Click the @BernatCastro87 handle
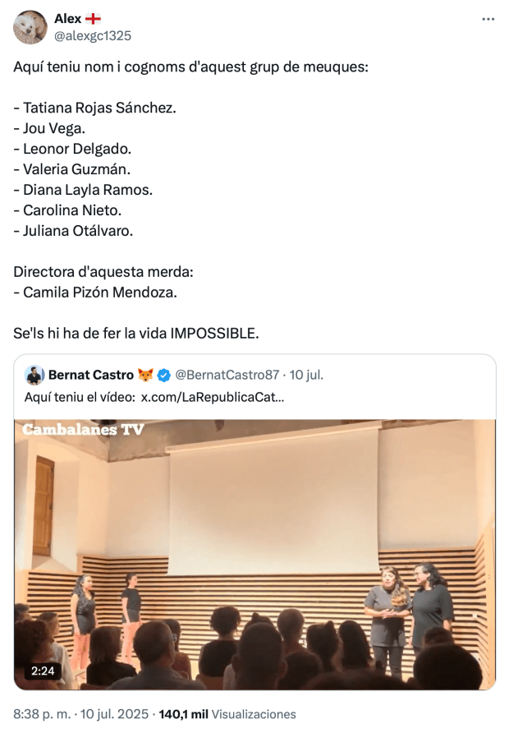 click(x=227, y=375)
